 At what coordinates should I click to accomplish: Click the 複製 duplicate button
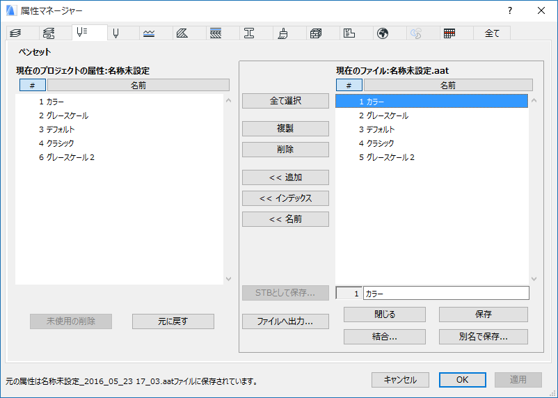coord(285,129)
